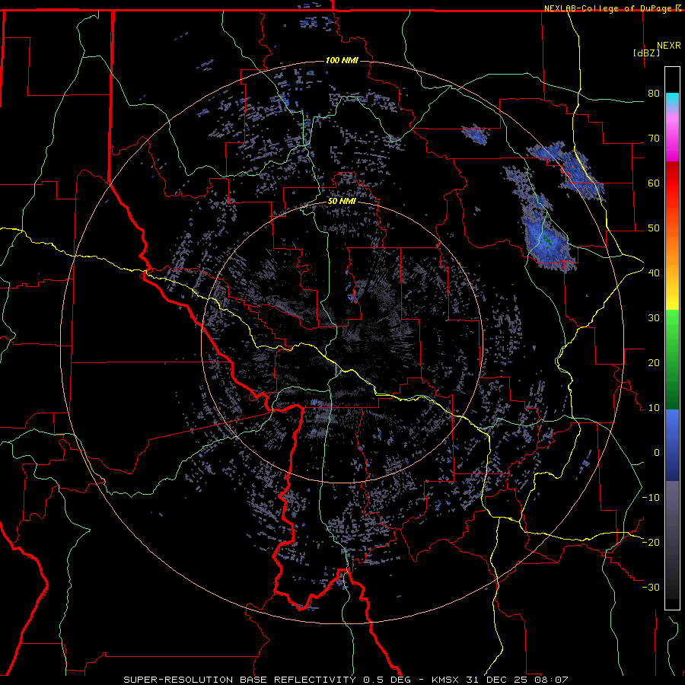This screenshot has width=685, height=685.
Task: Click the 10 dBZ scale value
Action: 654,408
